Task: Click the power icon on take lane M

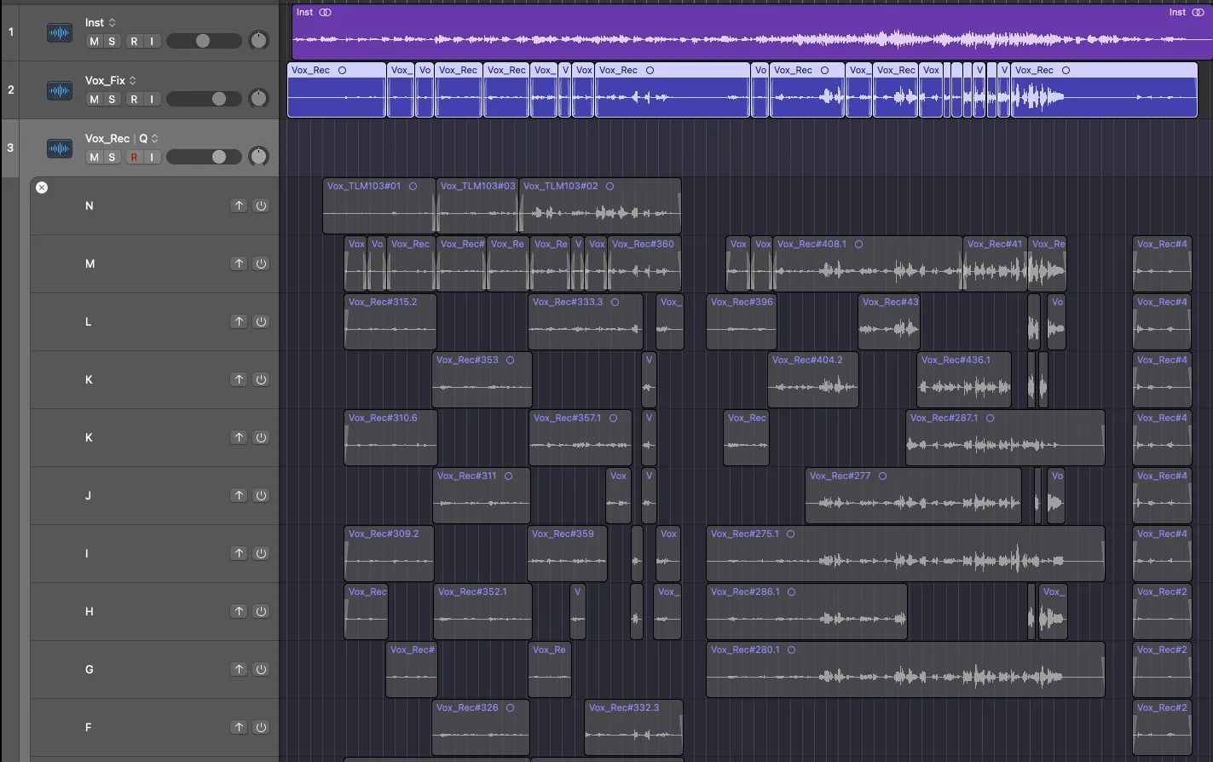Action: [x=261, y=263]
